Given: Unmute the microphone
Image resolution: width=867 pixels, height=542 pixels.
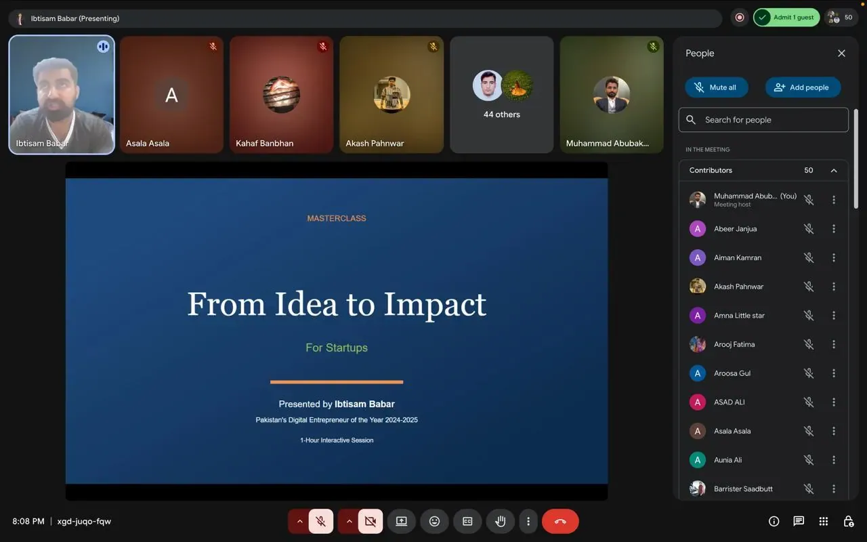Looking at the screenshot, I should point(321,521).
